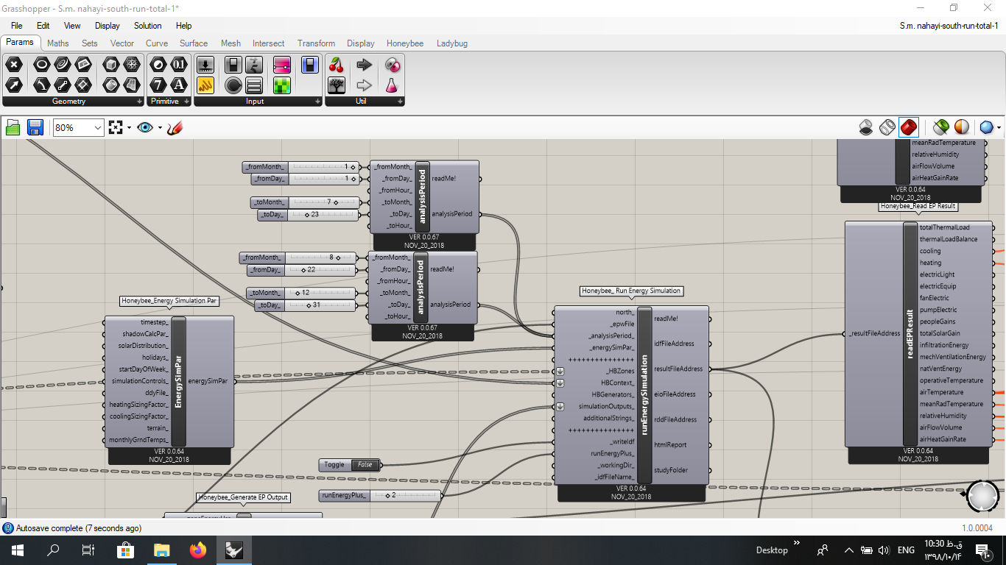The width and height of the screenshot is (1006, 565).
Task: Expand the Input panel plus button
Action: tap(317, 102)
